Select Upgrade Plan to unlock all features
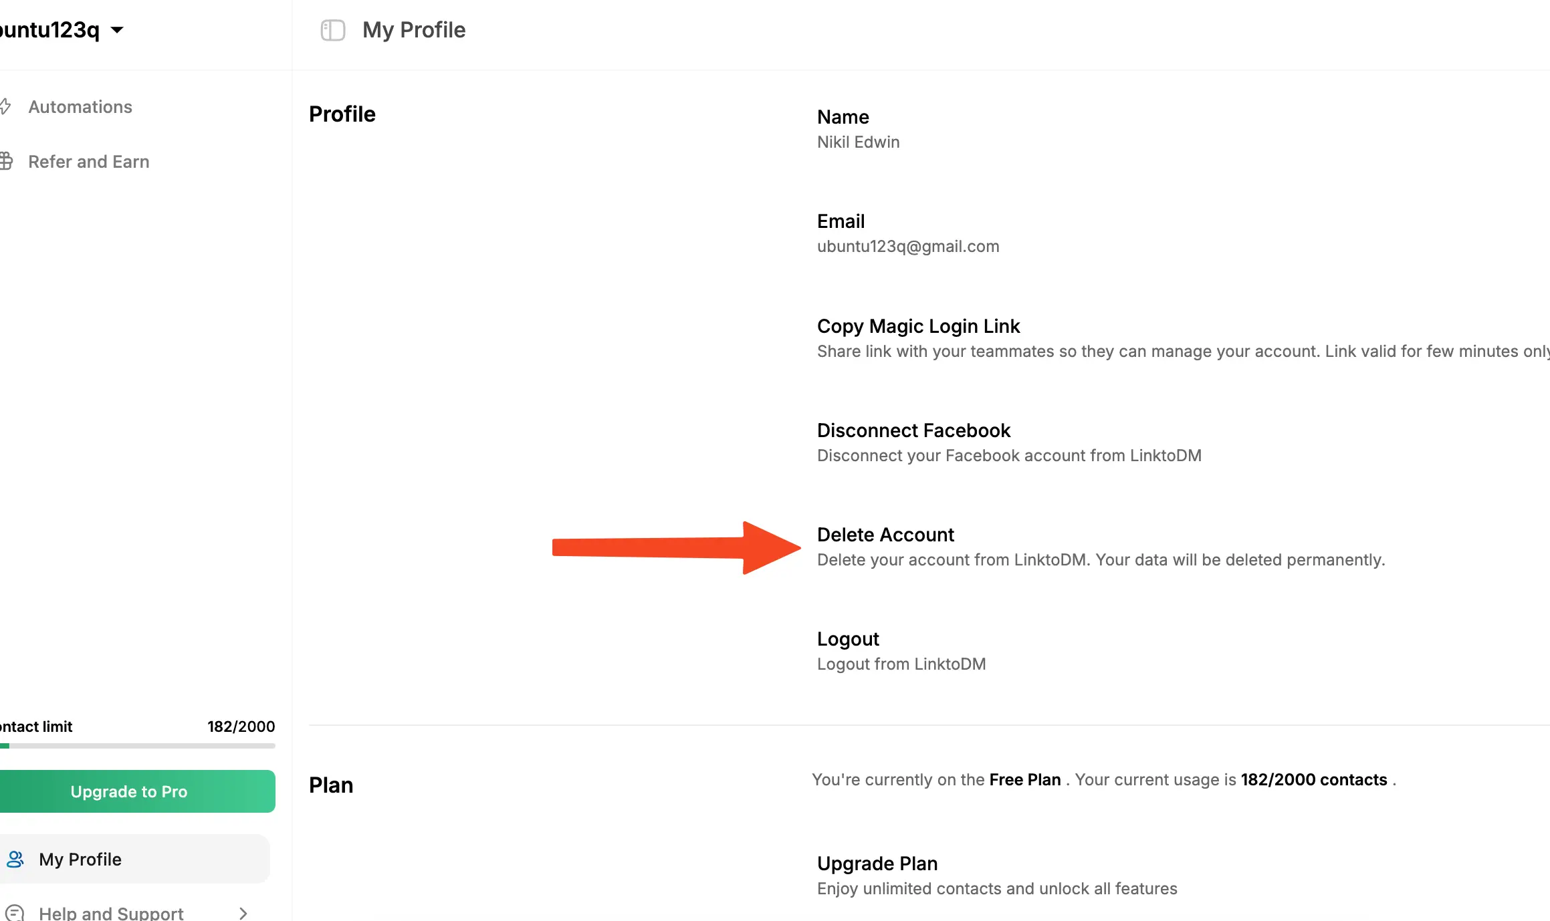This screenshot has height=921, width=1550. tap(877, 863)
